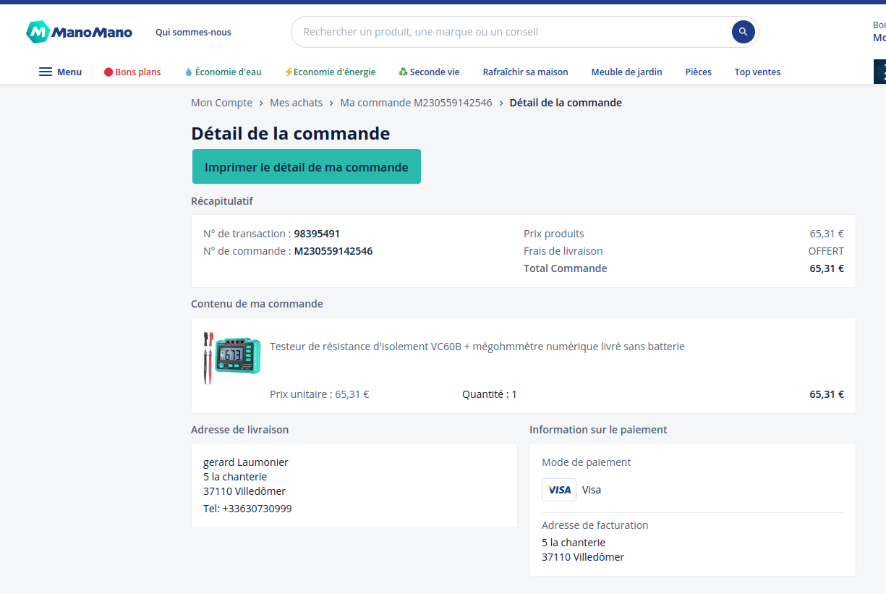The height and width of the screenshot is (594, 886).
Task: Return to Ma commande M230559142546 breadcrumb
Action: click(x=416, y=103)
